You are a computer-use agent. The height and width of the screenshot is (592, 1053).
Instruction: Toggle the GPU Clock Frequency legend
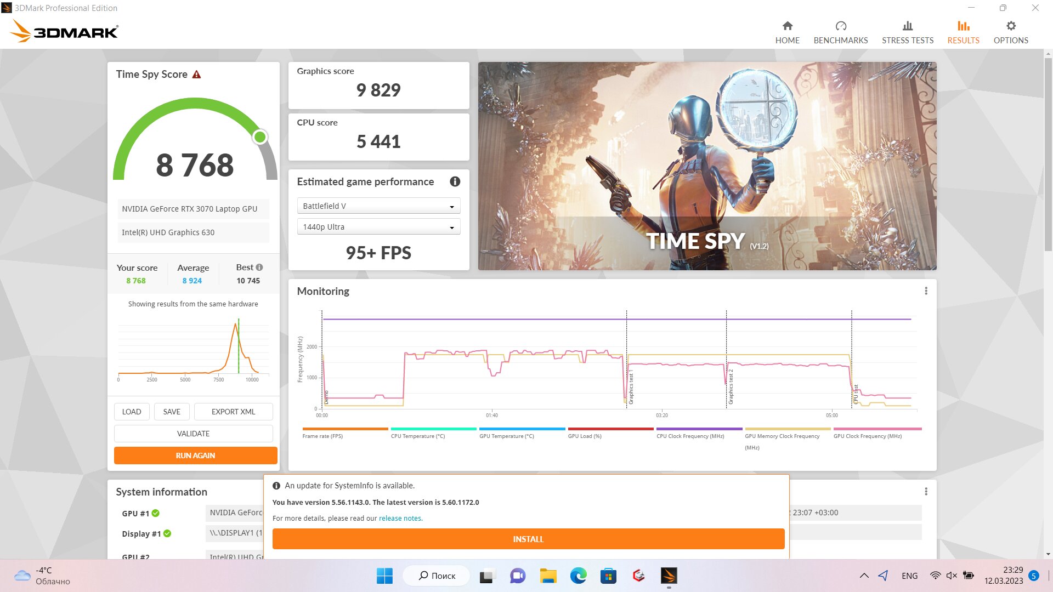[877, 433]
